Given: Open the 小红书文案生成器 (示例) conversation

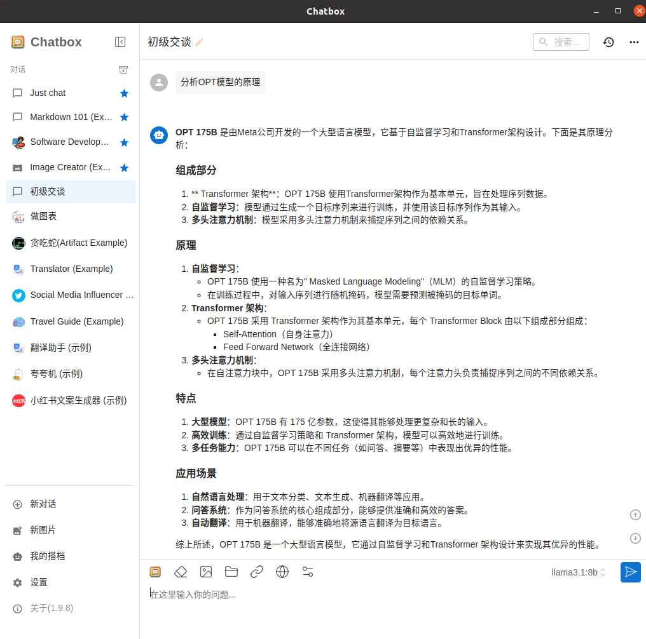Looking at the screenshot, I should coord(71,400).
